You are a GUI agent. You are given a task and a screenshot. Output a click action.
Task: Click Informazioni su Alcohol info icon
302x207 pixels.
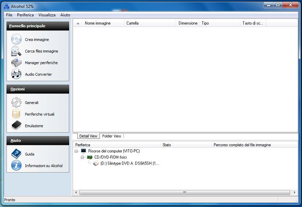click(16, 166)
